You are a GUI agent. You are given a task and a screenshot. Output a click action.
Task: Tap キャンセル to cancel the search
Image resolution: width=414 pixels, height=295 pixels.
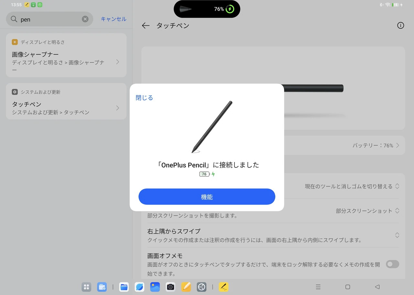click(x=113, y=19)
